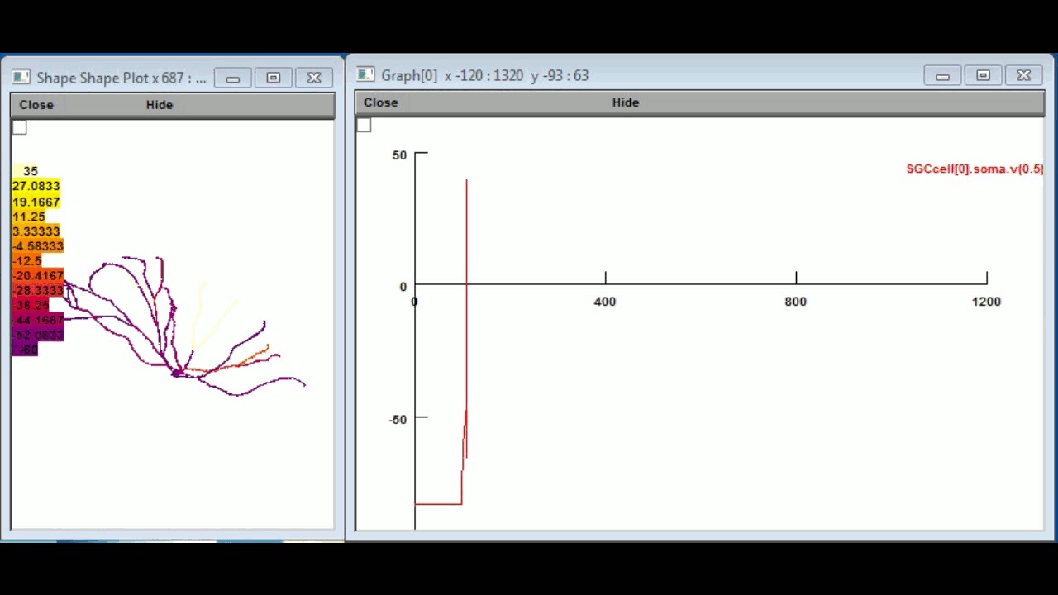
Task: Hide the Graph[0] window
Action: pos(625,102)
